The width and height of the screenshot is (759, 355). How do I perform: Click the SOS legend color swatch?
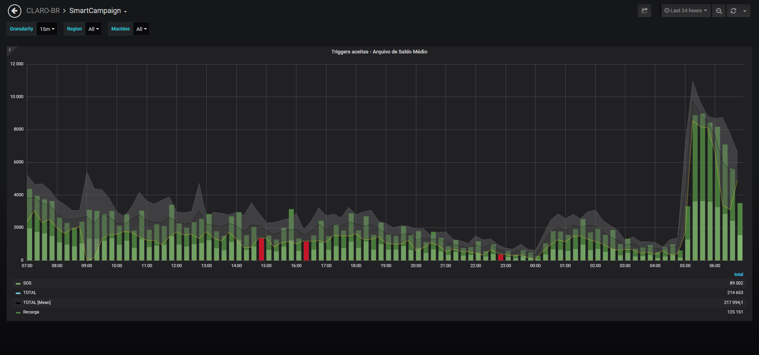tap(18, 284)
